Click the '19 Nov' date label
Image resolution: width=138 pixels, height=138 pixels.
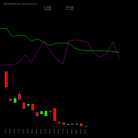(32, 131)
